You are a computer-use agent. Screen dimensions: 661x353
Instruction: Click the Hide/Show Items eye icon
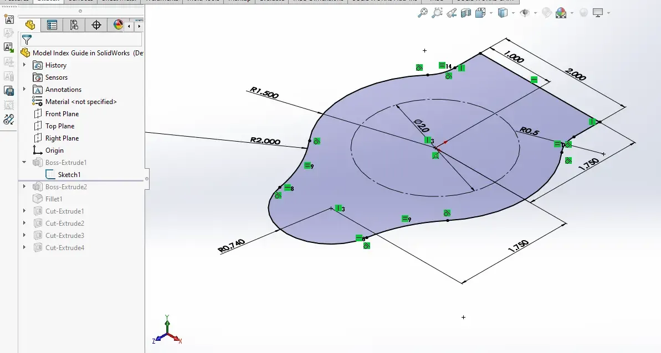click(525, 13)
